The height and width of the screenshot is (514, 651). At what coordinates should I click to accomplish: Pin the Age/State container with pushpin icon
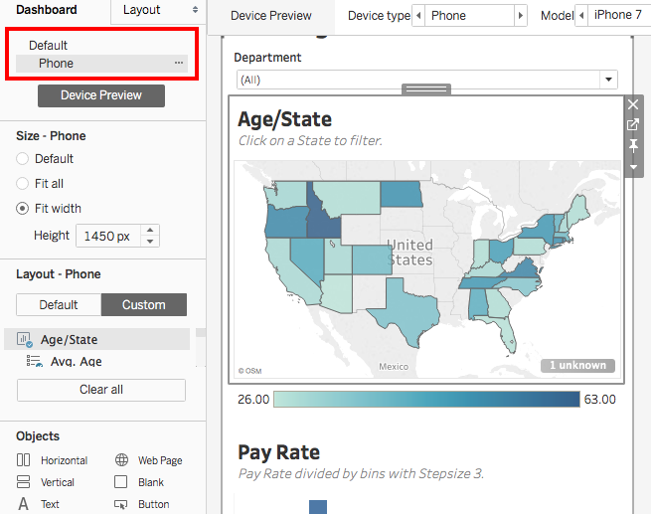tap(633, 146)
